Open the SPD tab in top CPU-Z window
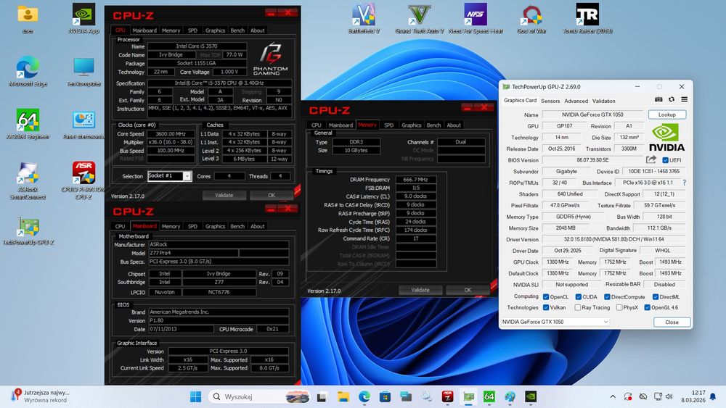 [x=192, y=30]
